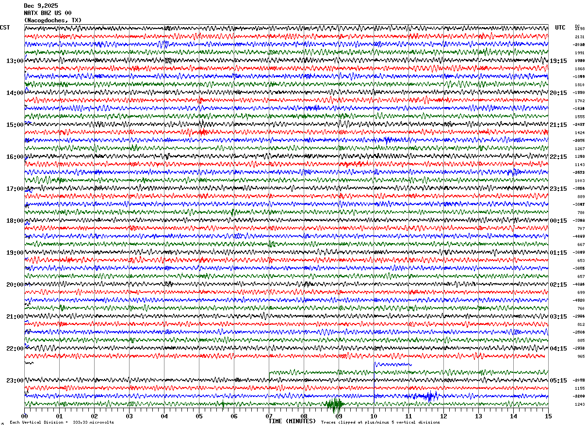This screenshot has height=429, width=587.
Task: Click the 'TIME (MINUTES)' axis title
Action: point(292,421)
